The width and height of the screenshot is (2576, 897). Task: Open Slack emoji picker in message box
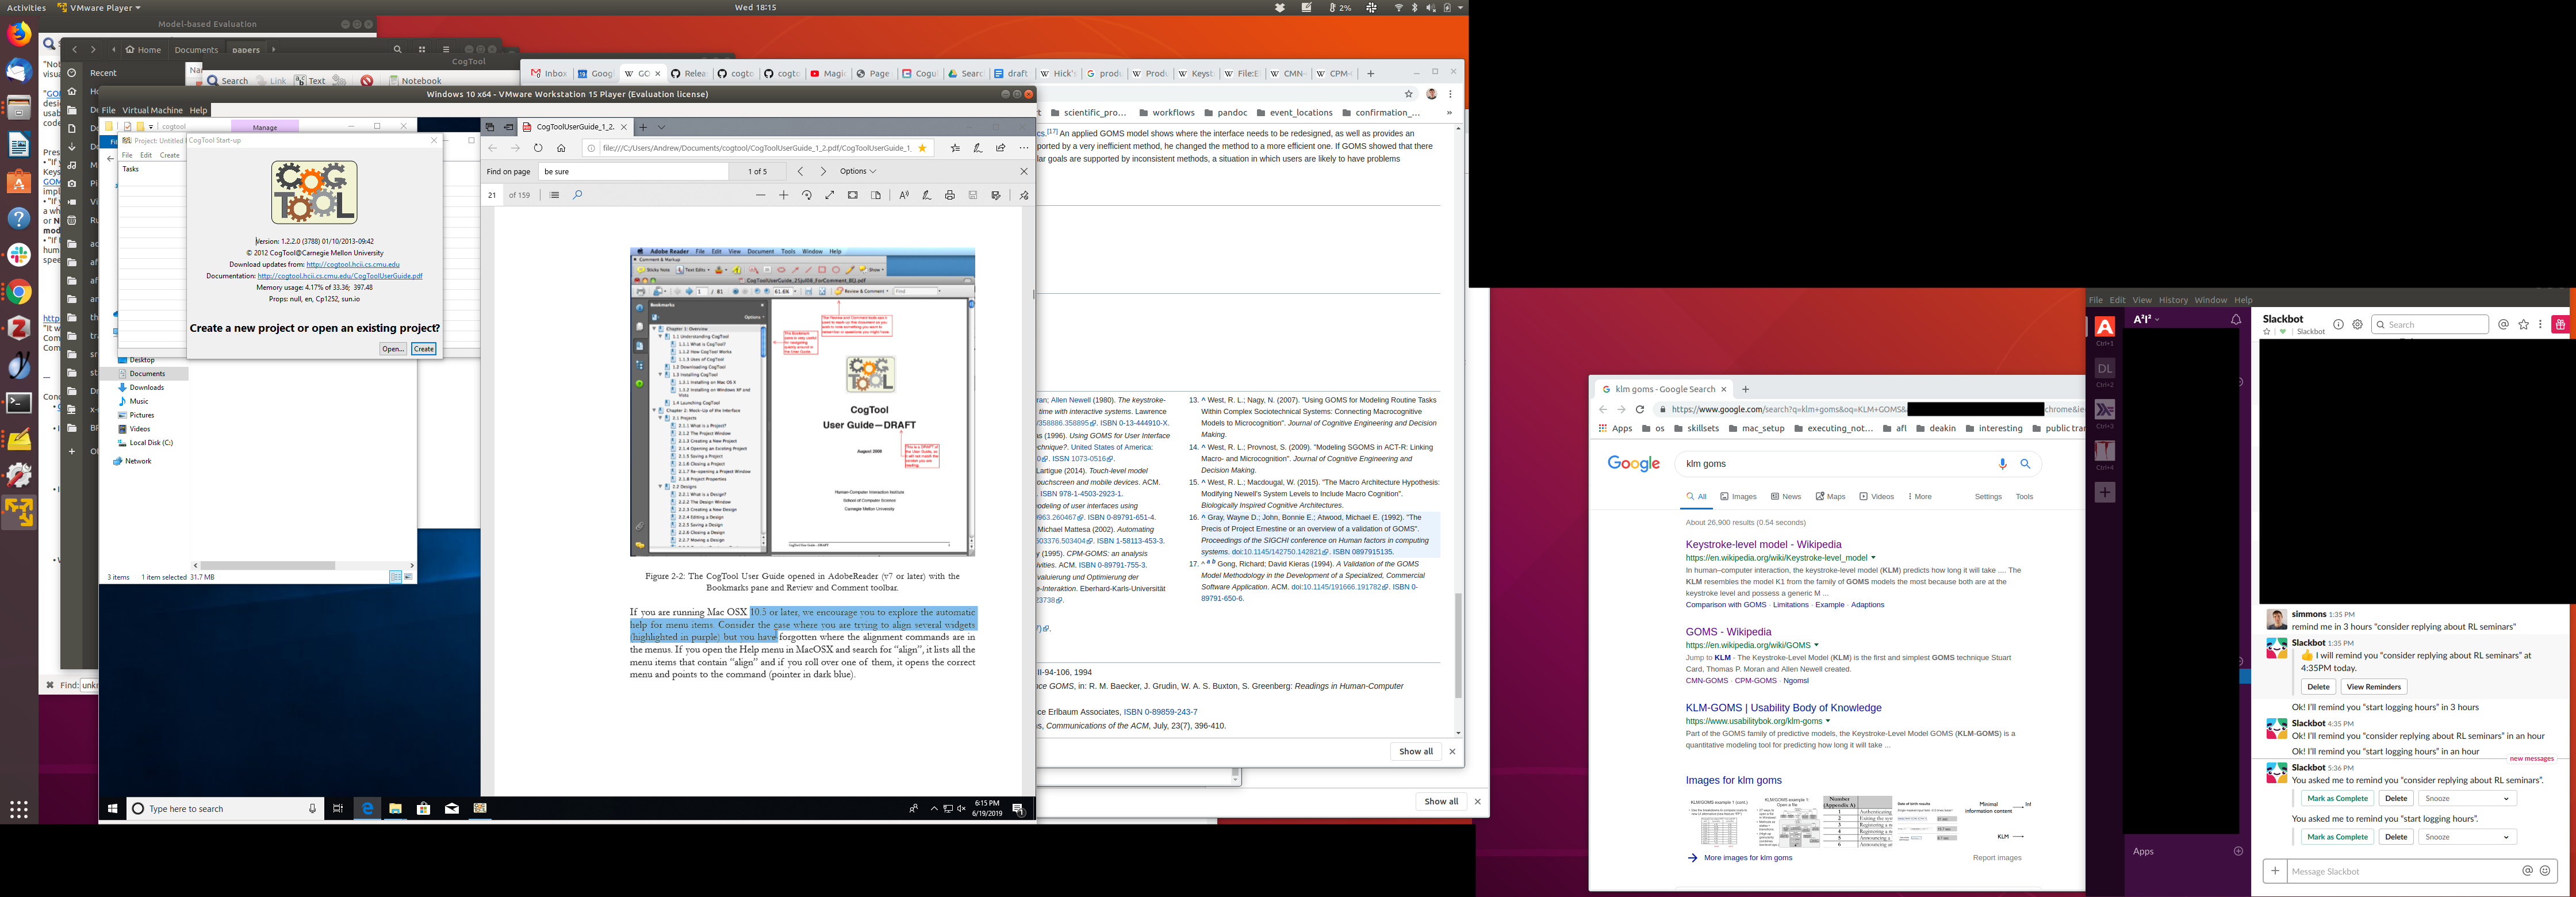click(2544, 871)
